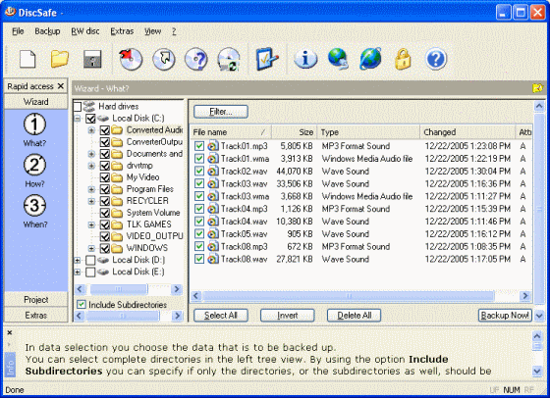Click the Hard drives icon in tree
The width and height of the screenshot is (550, 398).
coord(89,106)
